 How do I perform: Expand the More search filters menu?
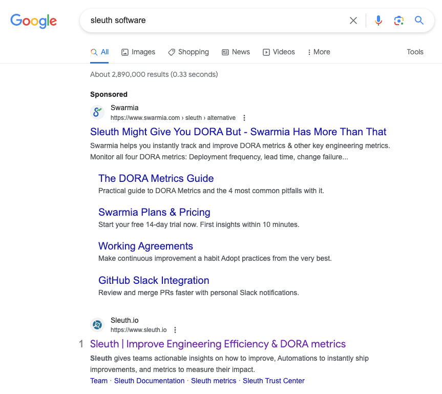coord(318,52)
